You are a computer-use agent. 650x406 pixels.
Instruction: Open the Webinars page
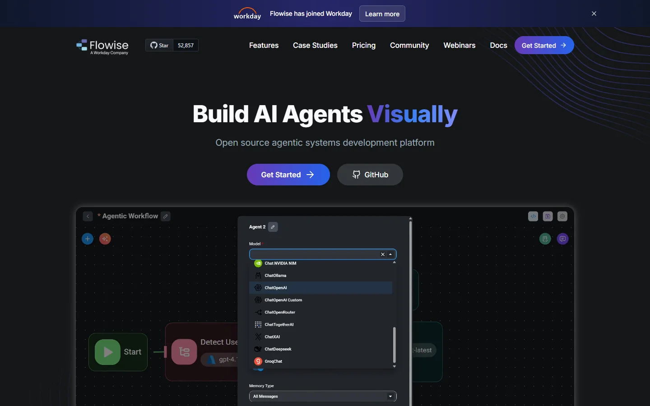pos(460,45)
